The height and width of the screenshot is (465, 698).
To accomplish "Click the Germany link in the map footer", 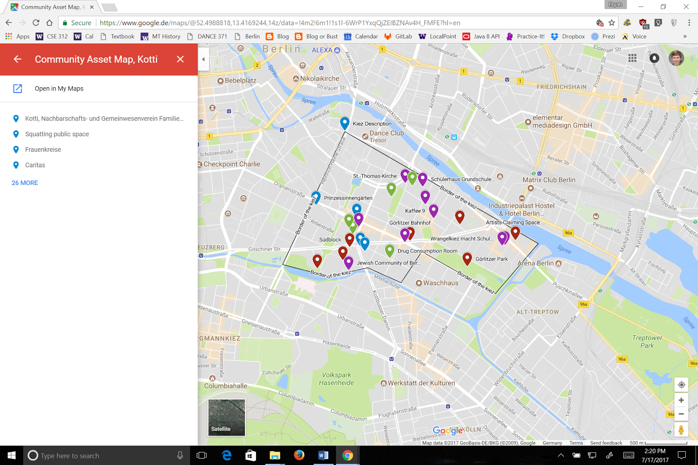I will [552, 443].
